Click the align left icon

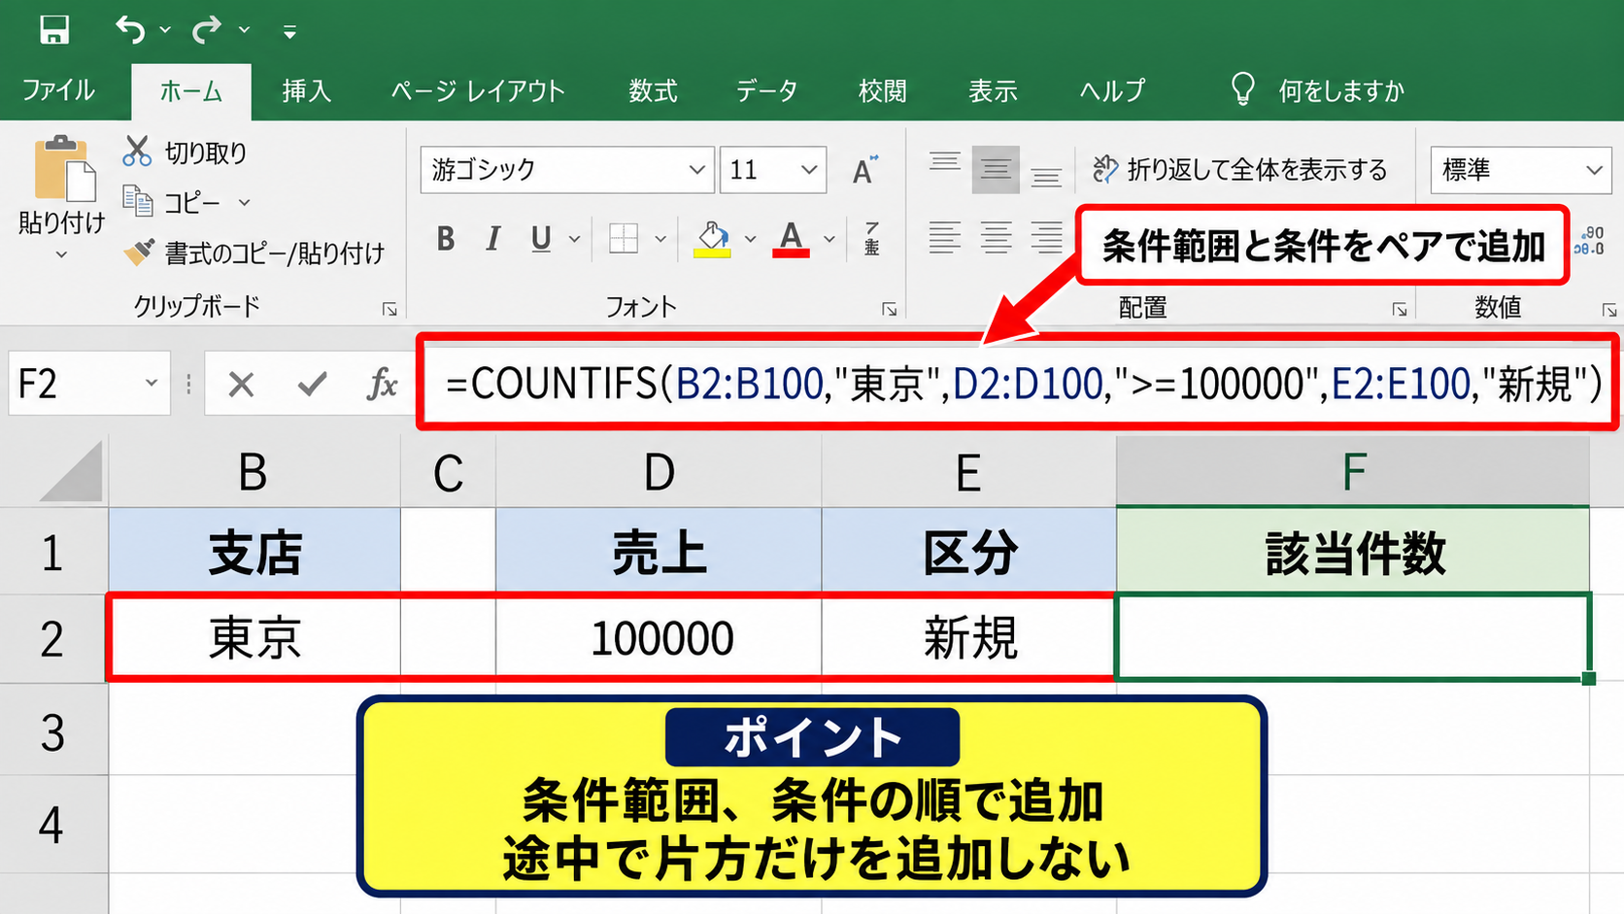[x=944, y=239]
